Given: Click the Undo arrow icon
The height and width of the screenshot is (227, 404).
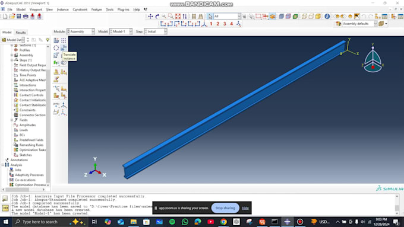Looking at the screenshot, I should (x=364, y=17).
